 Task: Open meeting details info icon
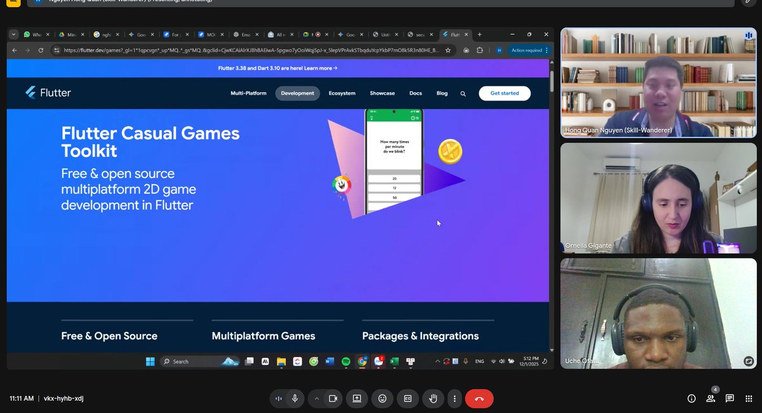[692, 398]
